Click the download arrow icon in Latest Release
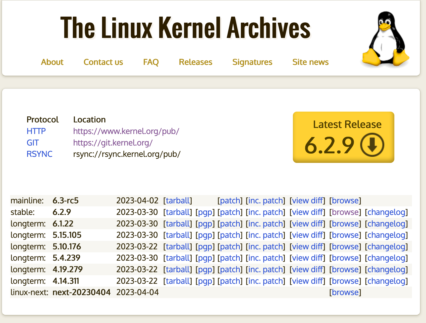Screen dimensions: 426x323 pos(372,145)
